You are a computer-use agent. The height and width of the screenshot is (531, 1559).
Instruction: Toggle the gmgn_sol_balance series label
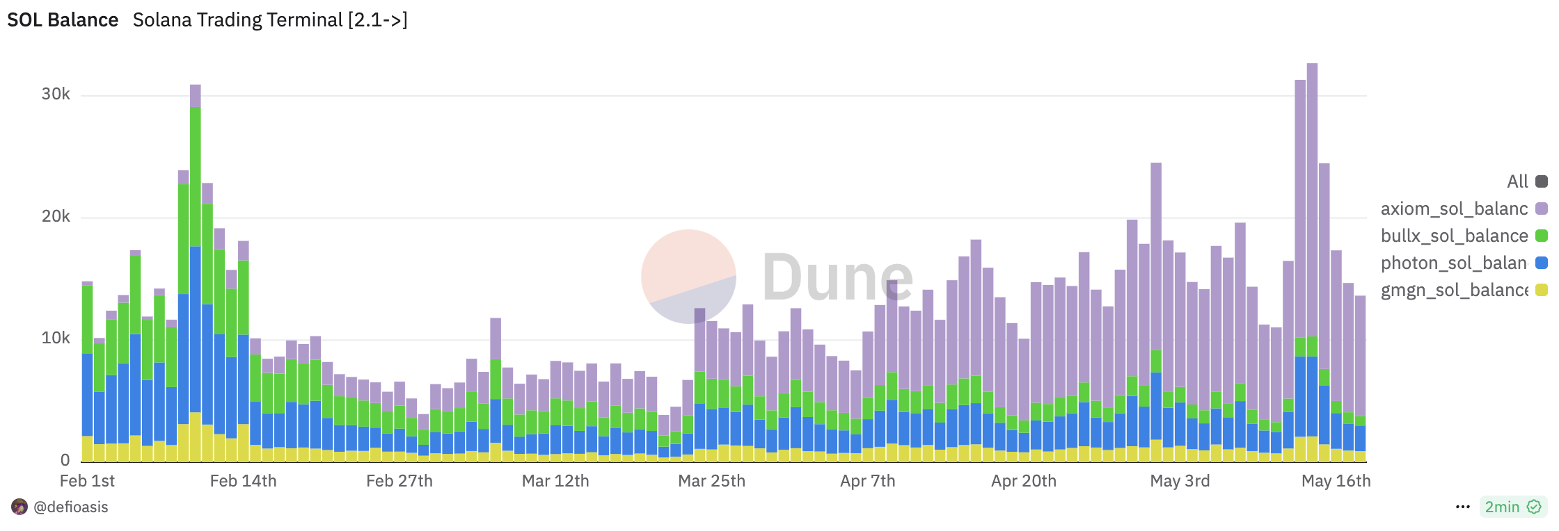click(1453, 290)
